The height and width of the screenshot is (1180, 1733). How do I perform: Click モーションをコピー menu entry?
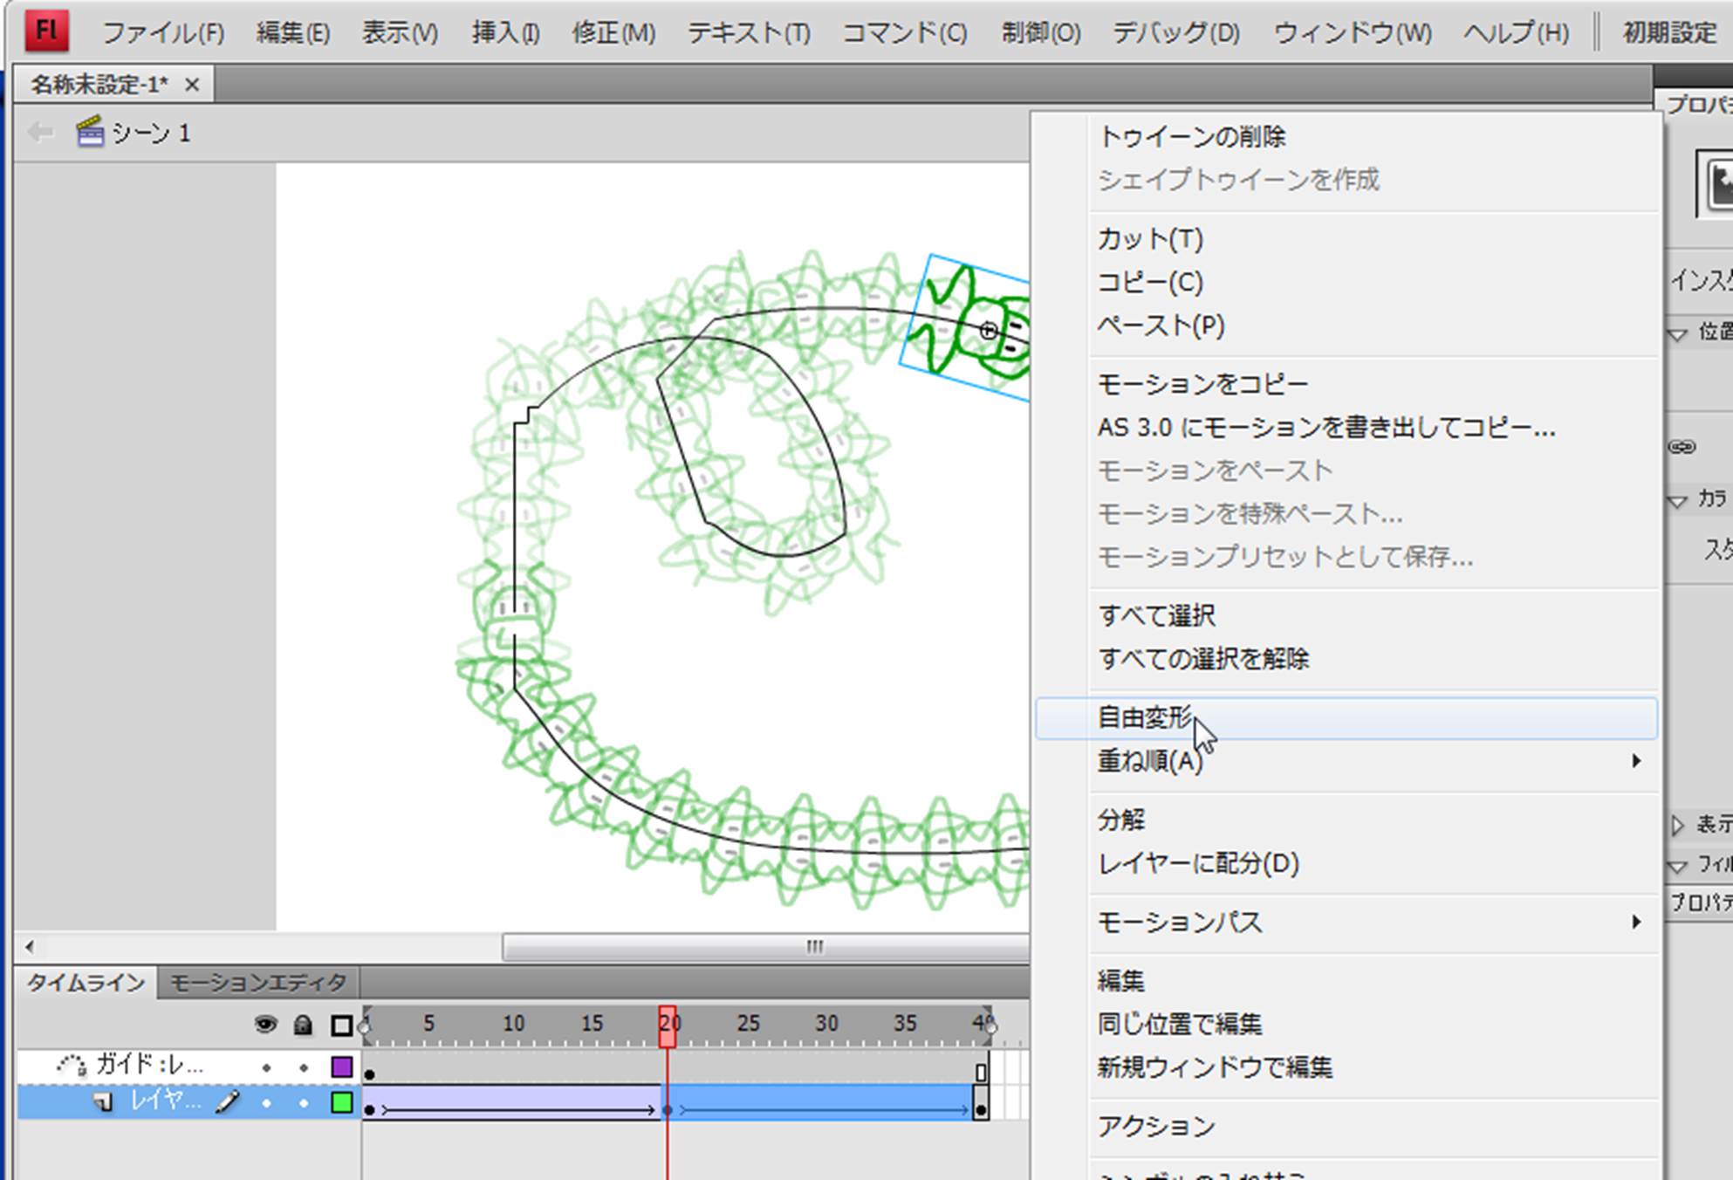tap(1202, 384)
